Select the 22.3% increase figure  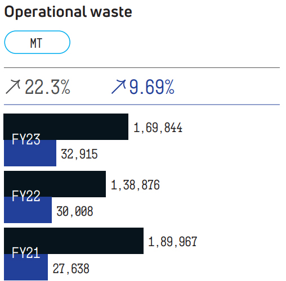(47, 87)
